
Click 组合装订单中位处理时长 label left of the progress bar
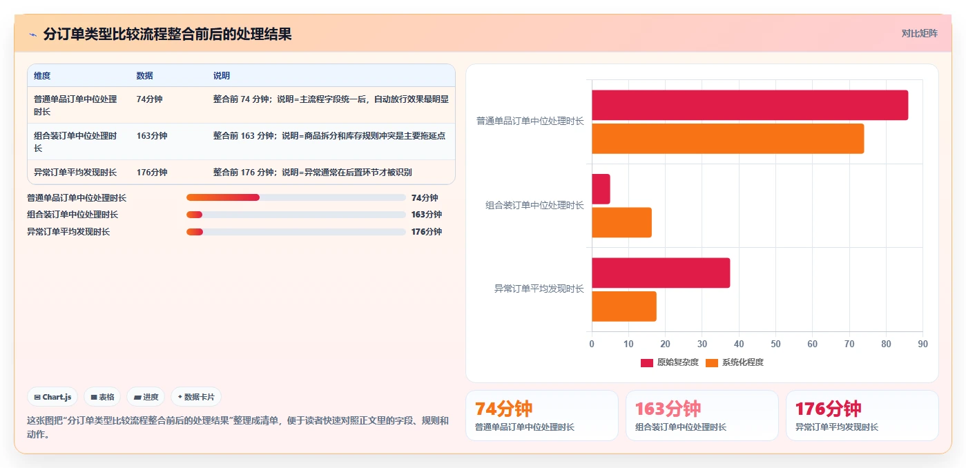coord(73,215)
